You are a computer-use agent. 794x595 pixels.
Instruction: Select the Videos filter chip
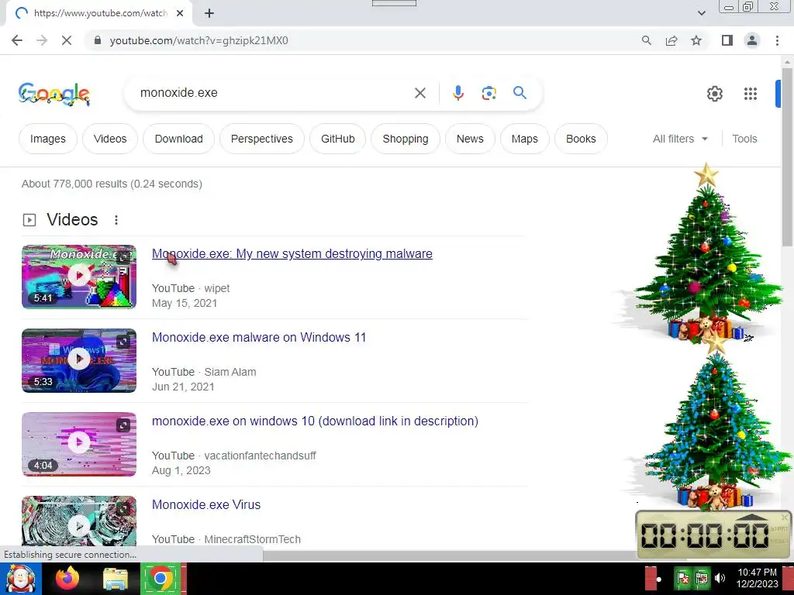(x=110, y=139)
